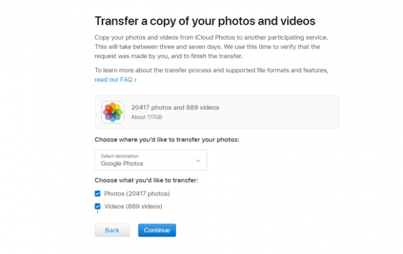This screenshot has width=403, height=254.
Task: Click the "Videos (889 videos)" label text
Action: 133,207
